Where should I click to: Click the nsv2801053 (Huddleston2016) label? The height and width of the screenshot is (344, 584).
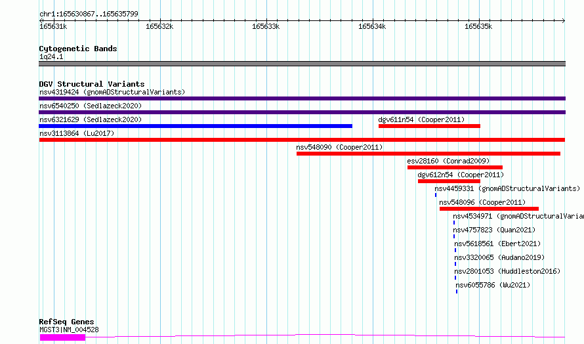507,271
